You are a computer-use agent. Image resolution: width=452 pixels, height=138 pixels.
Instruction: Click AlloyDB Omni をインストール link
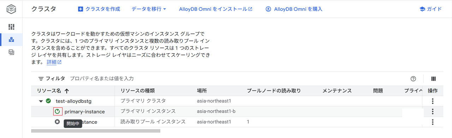[x=216, y=9]
